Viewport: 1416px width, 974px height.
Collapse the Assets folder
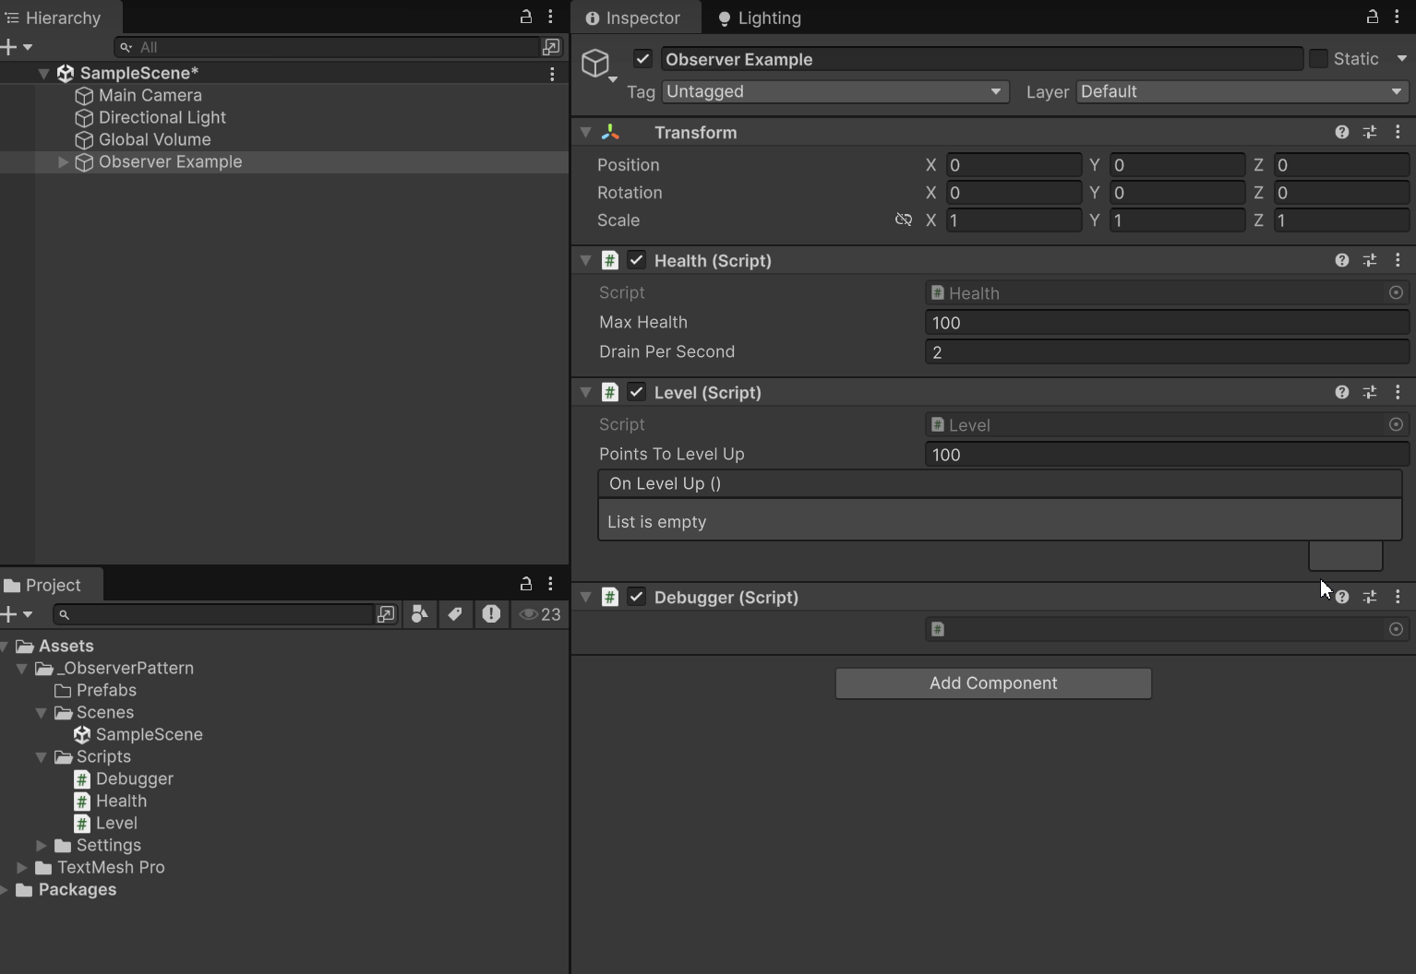(6, 647)
